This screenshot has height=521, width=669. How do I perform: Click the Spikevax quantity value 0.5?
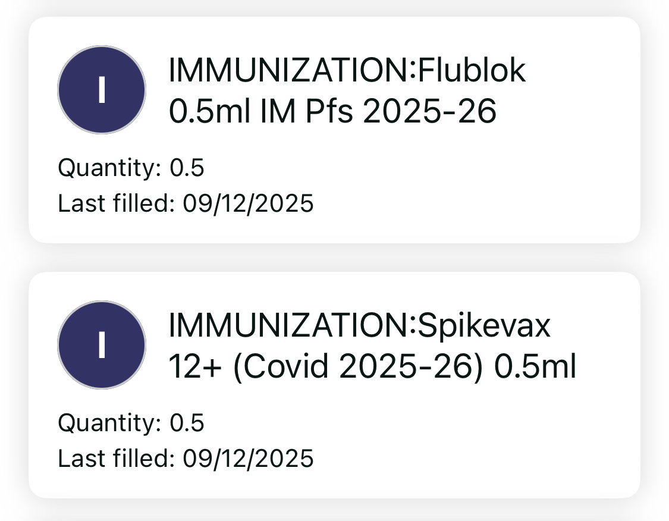pos(187,423)
